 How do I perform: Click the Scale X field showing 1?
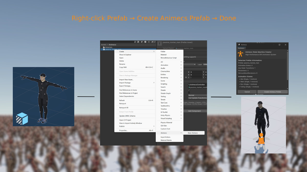coord(196,77)
